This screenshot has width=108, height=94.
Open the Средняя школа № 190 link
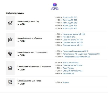click(x=73, y=40)
